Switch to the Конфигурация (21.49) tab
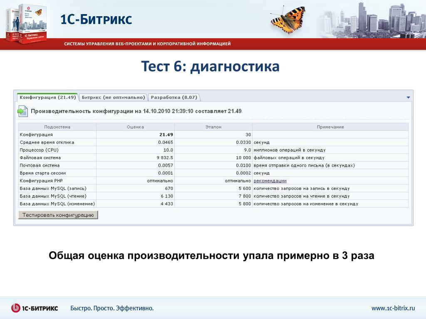426x319 pixels. [x=47, y=97]
